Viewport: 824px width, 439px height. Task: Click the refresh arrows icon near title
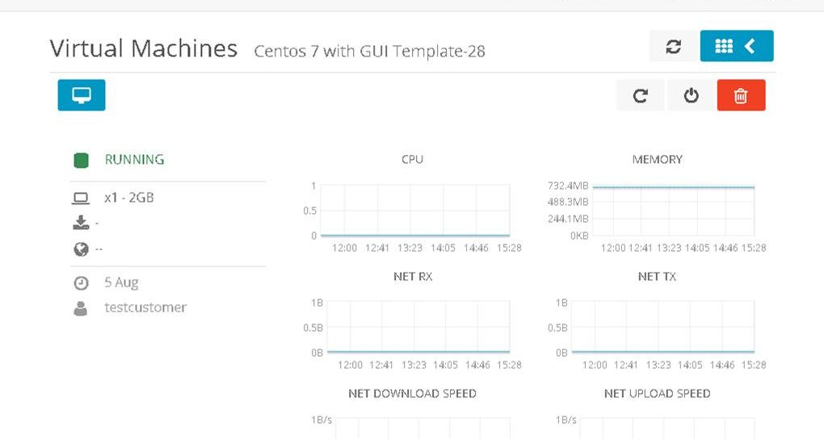(x=673, y=47)
